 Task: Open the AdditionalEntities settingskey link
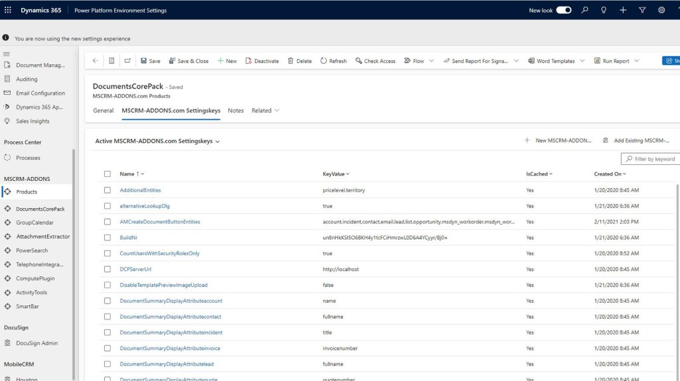[140, 190]
